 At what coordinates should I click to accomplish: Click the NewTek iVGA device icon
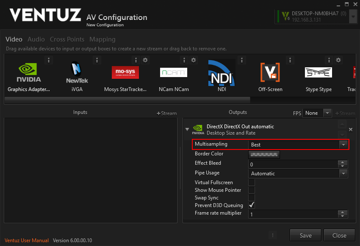coord(77,73)
